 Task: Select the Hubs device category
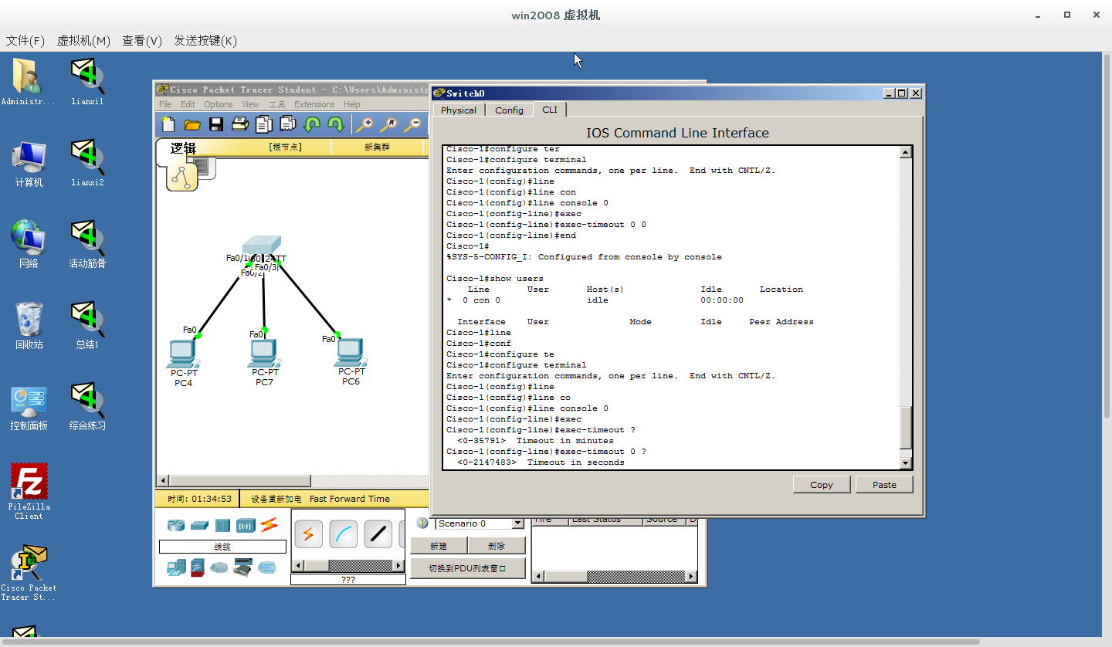(222, 526)
